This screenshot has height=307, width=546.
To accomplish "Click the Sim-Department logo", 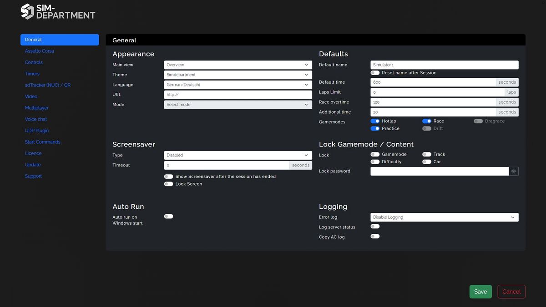I will pyautogui.click(x=58, y=12).
